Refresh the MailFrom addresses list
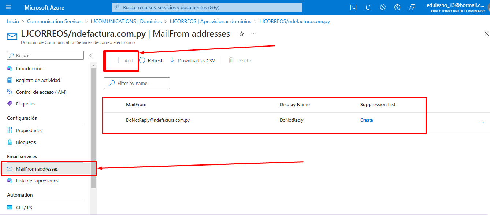This screenshot has height=215, width=490. 151,60
